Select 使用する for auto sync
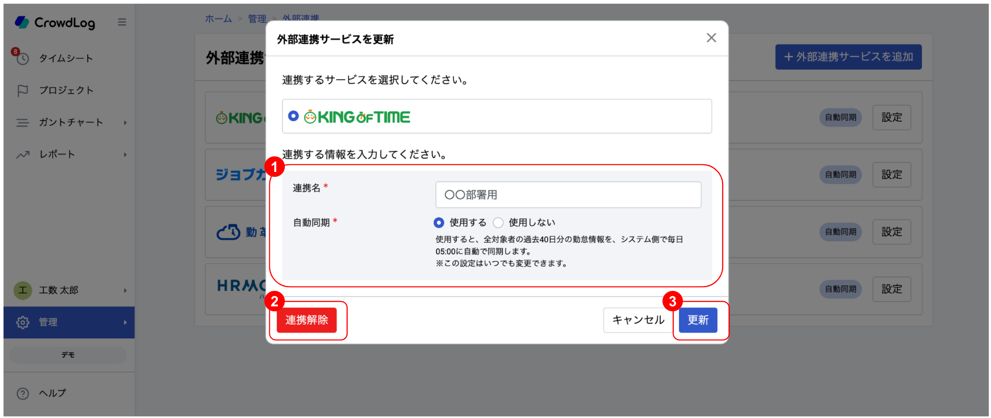Screen dimensions: 991x418 [438, 222]
